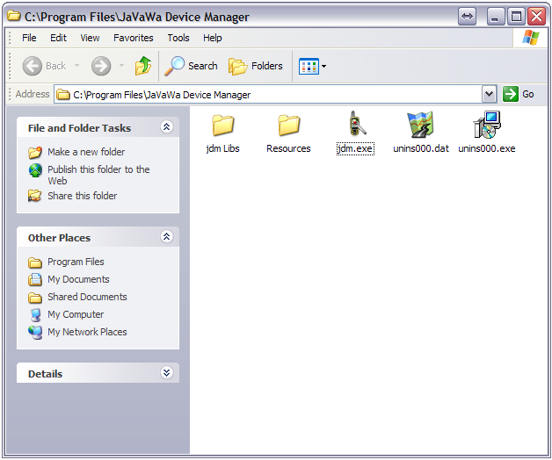
Task: Expand the address bar dropdown arrow
Action: pos(490,94)
